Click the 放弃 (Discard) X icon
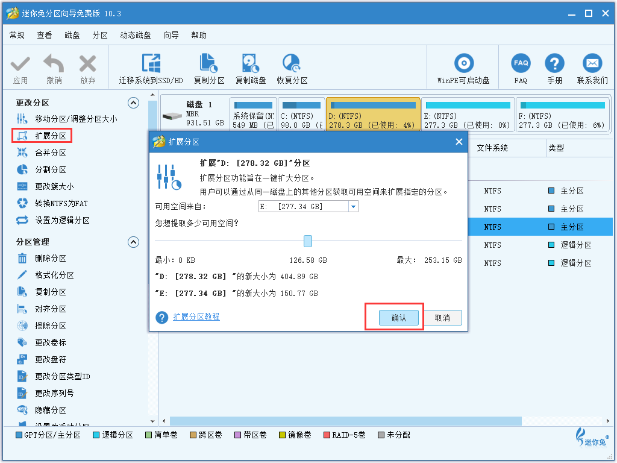This screenshot has width=617, height=463. (x=87, y=64)
